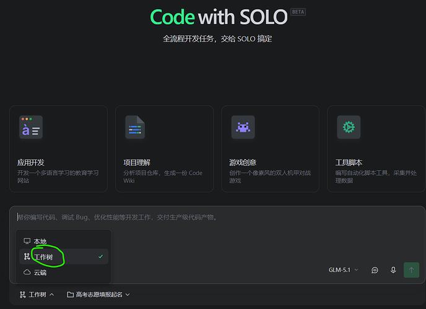This screenshot has width=426, height=309.
Task: Click the 分析项目仓库 description text
Action: click(x=163, y=177)
